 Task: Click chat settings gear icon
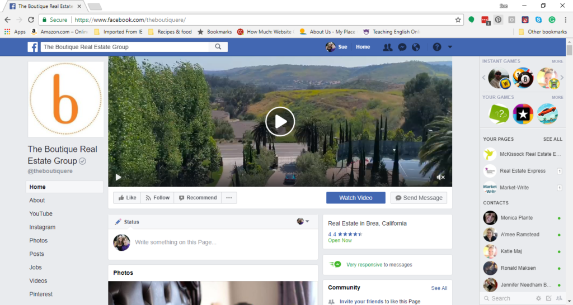[538, 298]
